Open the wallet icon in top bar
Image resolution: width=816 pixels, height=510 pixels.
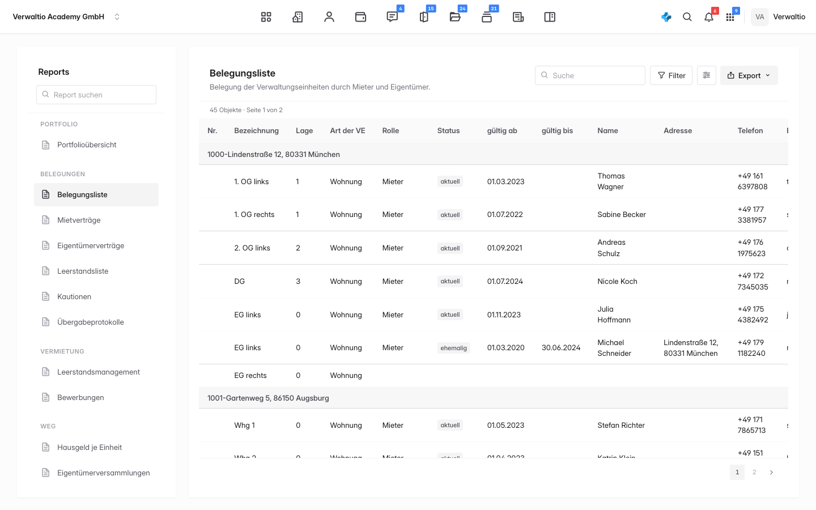point(360,17)
